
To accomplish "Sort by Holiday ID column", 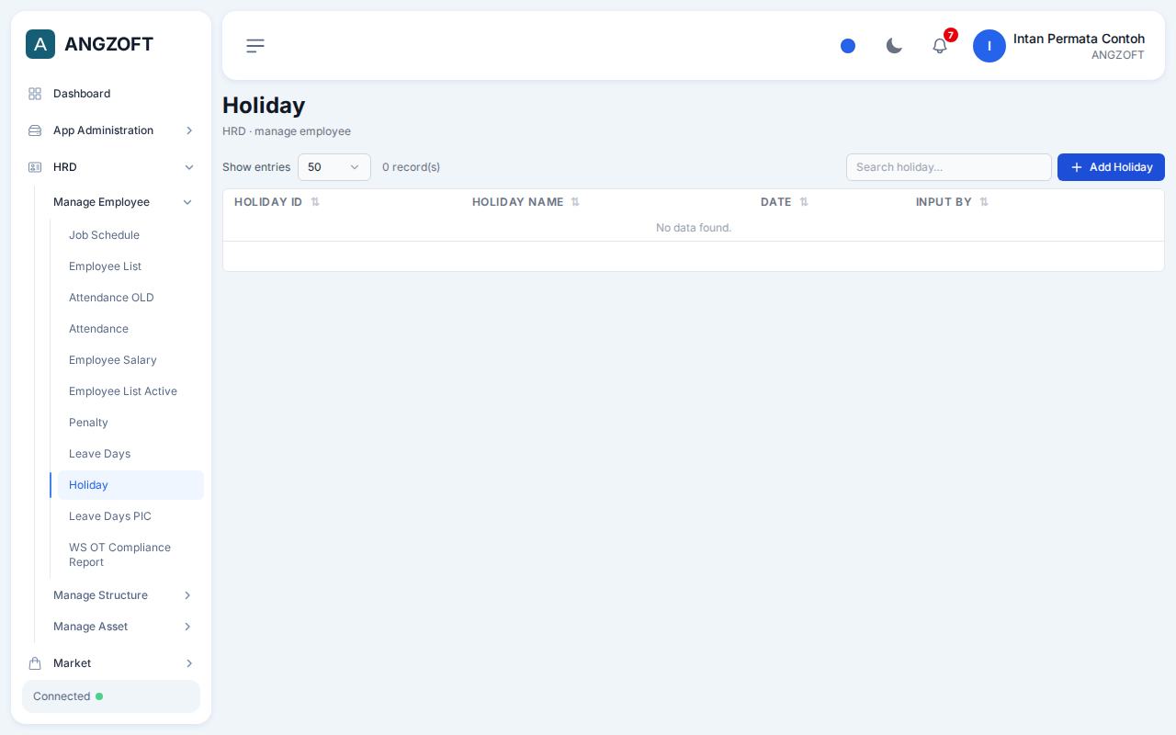I will pos(315,202).
